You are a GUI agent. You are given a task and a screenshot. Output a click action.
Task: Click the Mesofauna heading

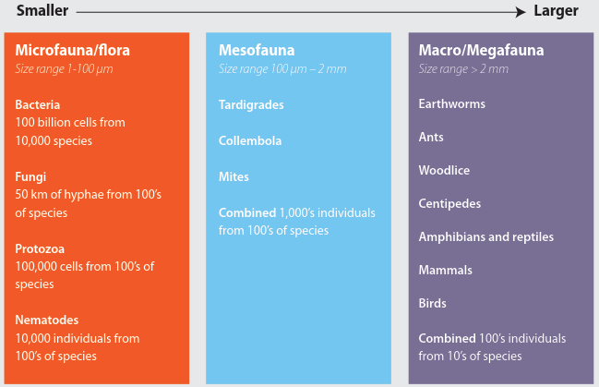(x=257, y=51)
